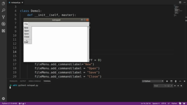Close the notepad.py editor tab
The height and width of the screenshot is (105, 187).
22,3
